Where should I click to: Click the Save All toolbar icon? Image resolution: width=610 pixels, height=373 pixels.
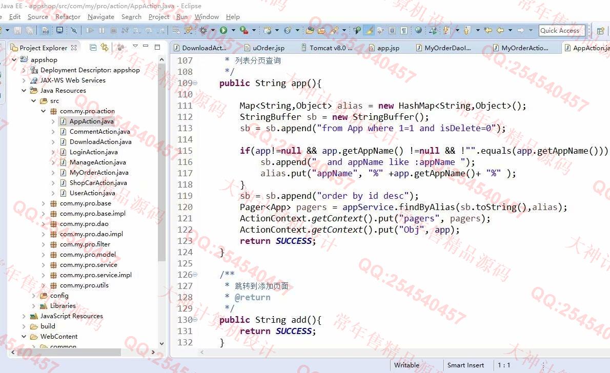pyautogui.click(x=29, y=30)
